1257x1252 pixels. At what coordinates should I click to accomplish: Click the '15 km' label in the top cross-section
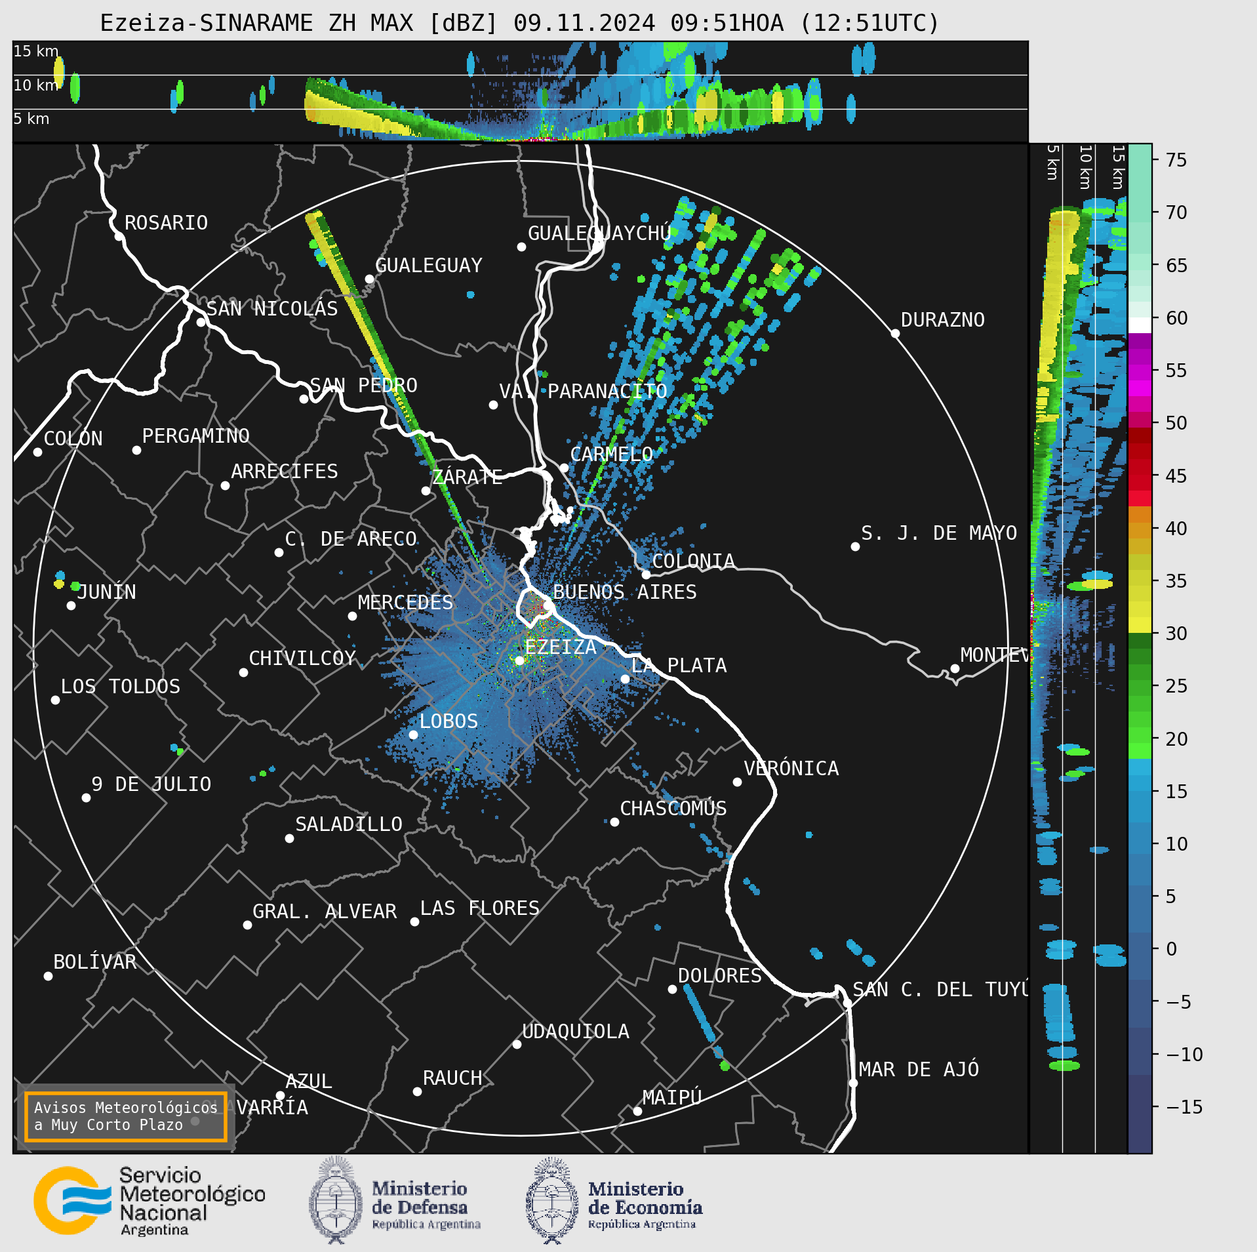(36, 51)
